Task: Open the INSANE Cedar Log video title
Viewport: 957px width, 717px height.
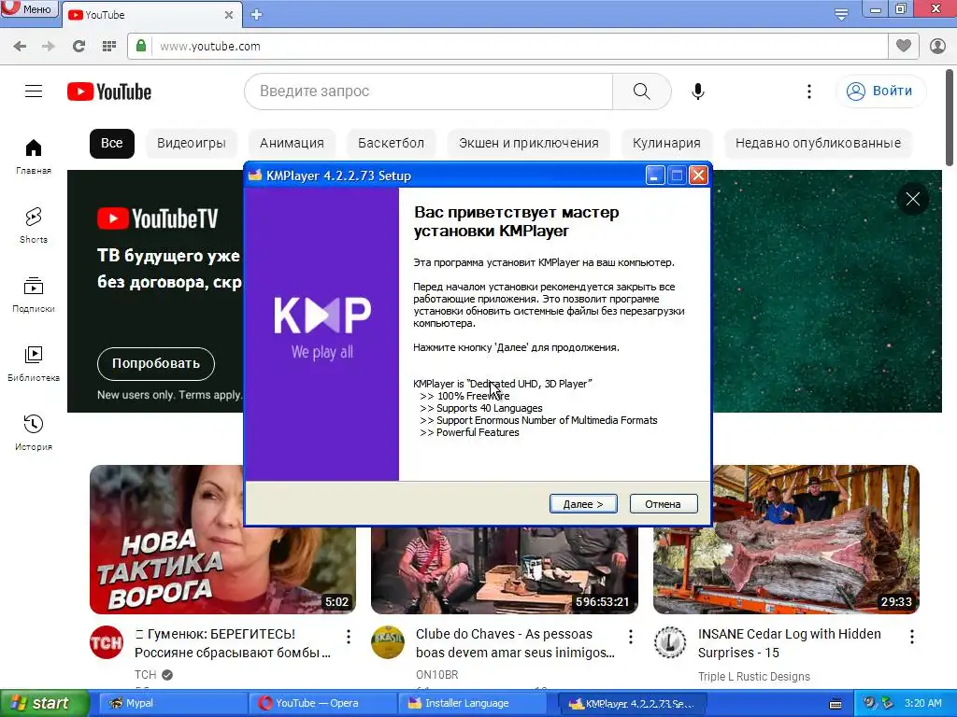Action: [789, 643]
